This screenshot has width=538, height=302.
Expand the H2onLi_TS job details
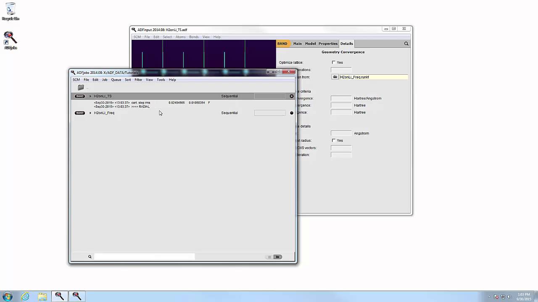tap(90, 96)
